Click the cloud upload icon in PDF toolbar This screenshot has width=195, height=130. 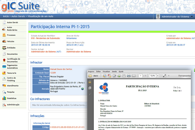[x=119, y=76]
